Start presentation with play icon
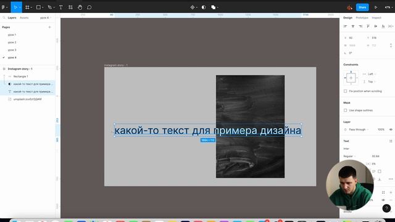395x222 pixels. [376, 7]
